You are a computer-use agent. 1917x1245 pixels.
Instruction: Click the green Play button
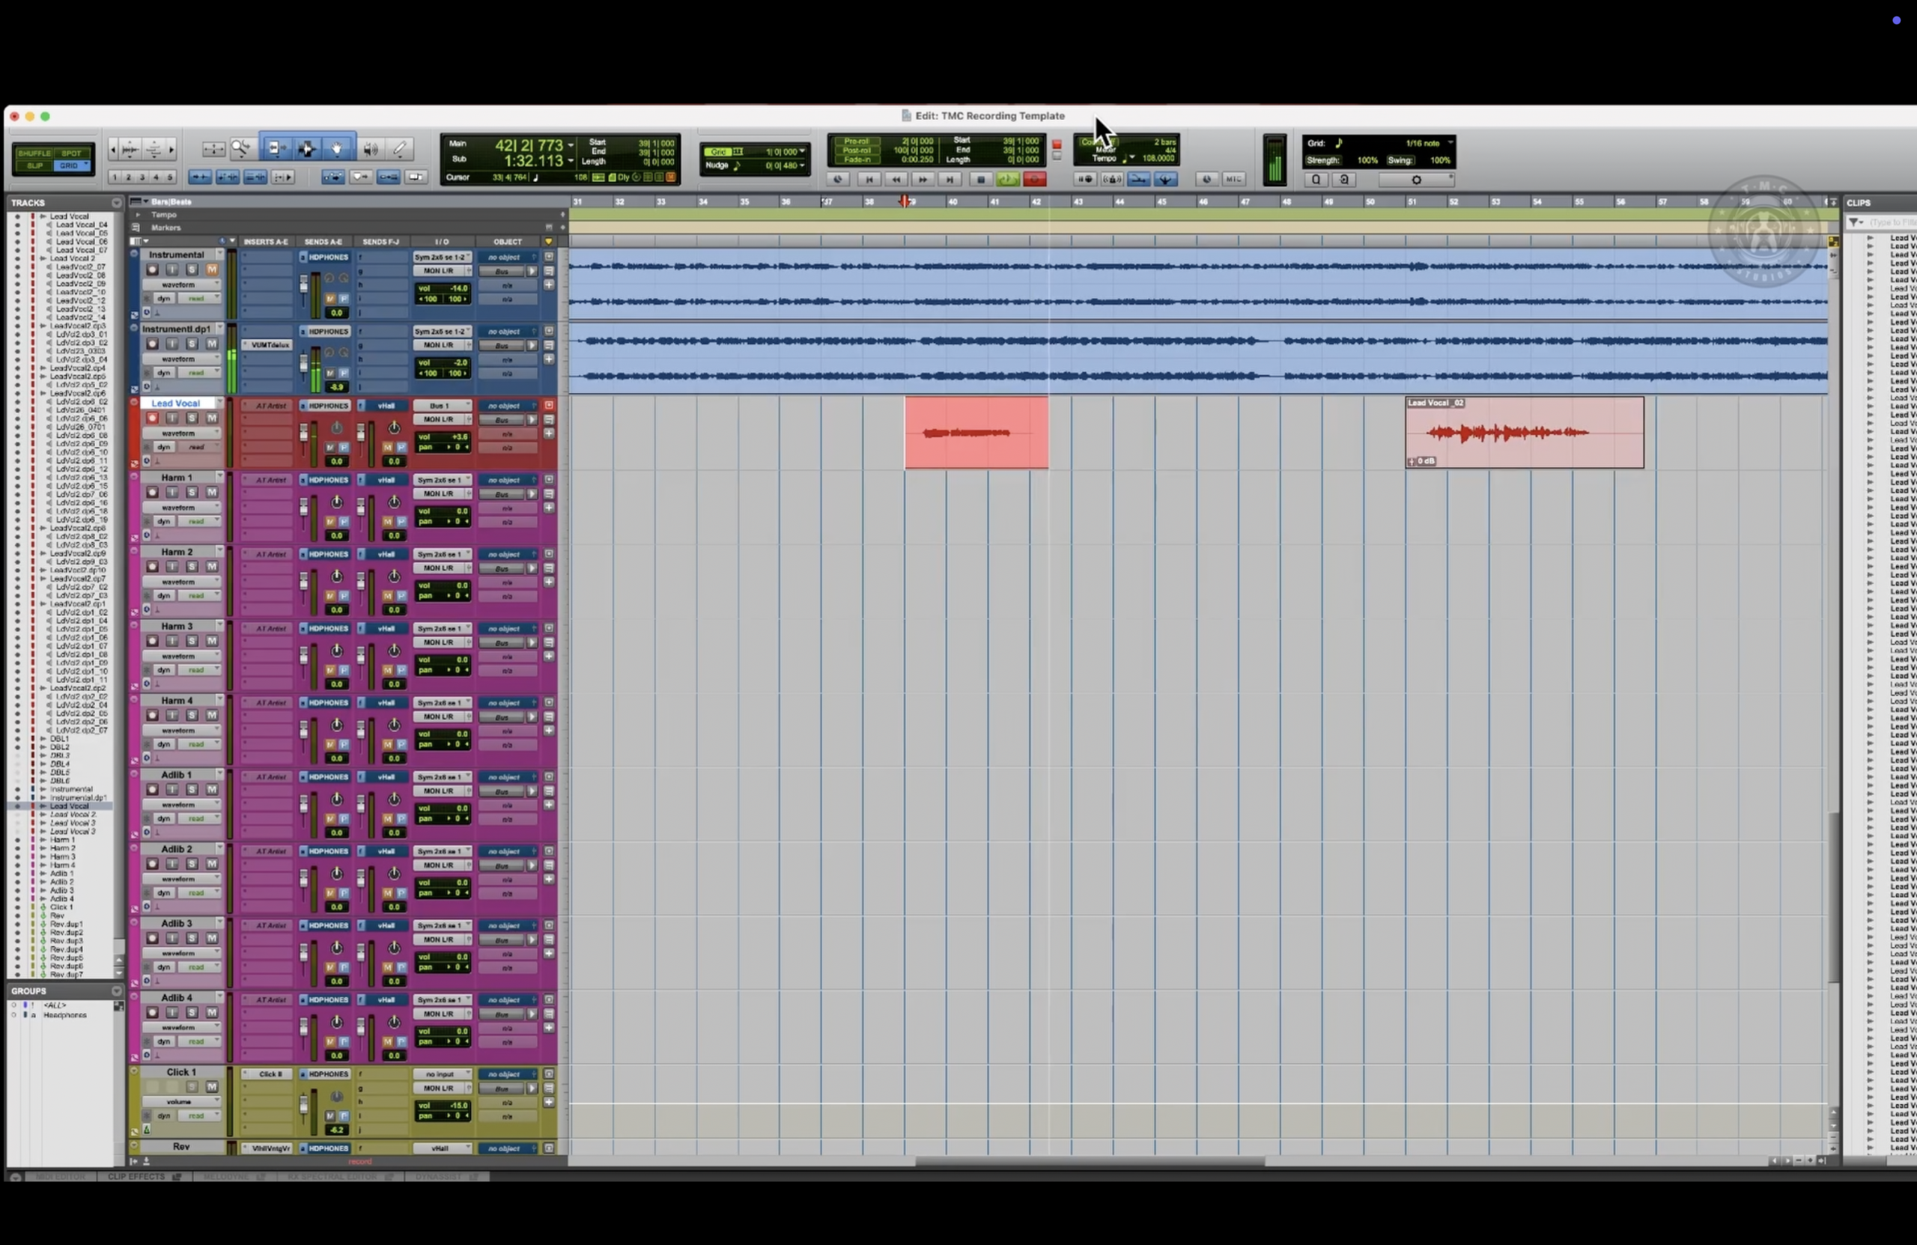(1007, 180)
